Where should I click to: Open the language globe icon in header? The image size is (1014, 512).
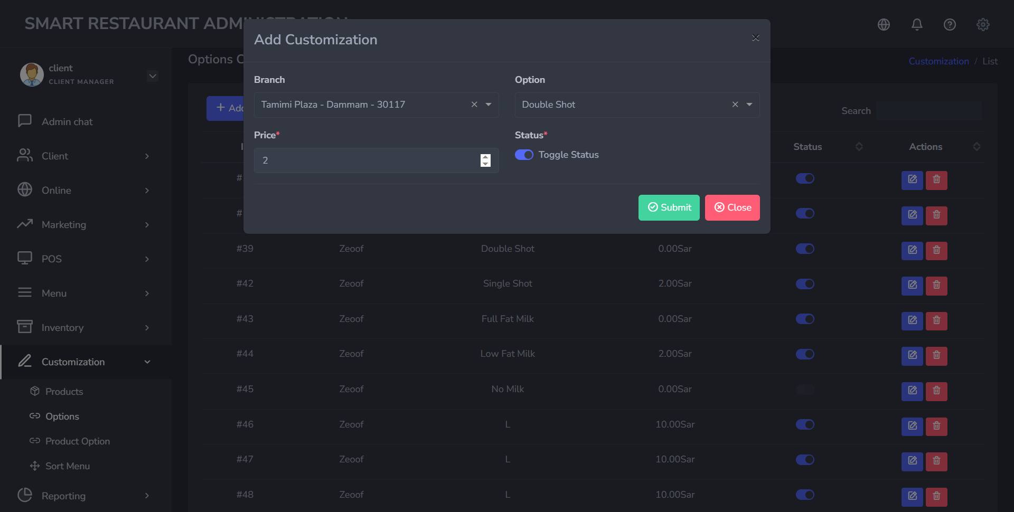tap(884, 24)
